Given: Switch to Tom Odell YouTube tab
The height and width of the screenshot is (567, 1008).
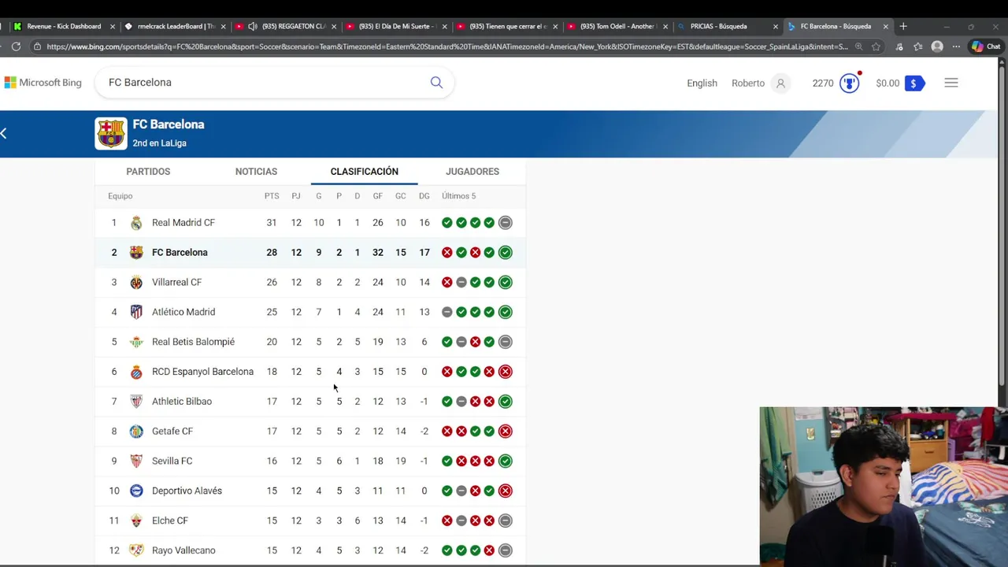Looking at the screenshot, I should tap(617, 26).
